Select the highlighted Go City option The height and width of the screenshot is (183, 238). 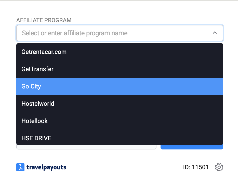(120, 86)
